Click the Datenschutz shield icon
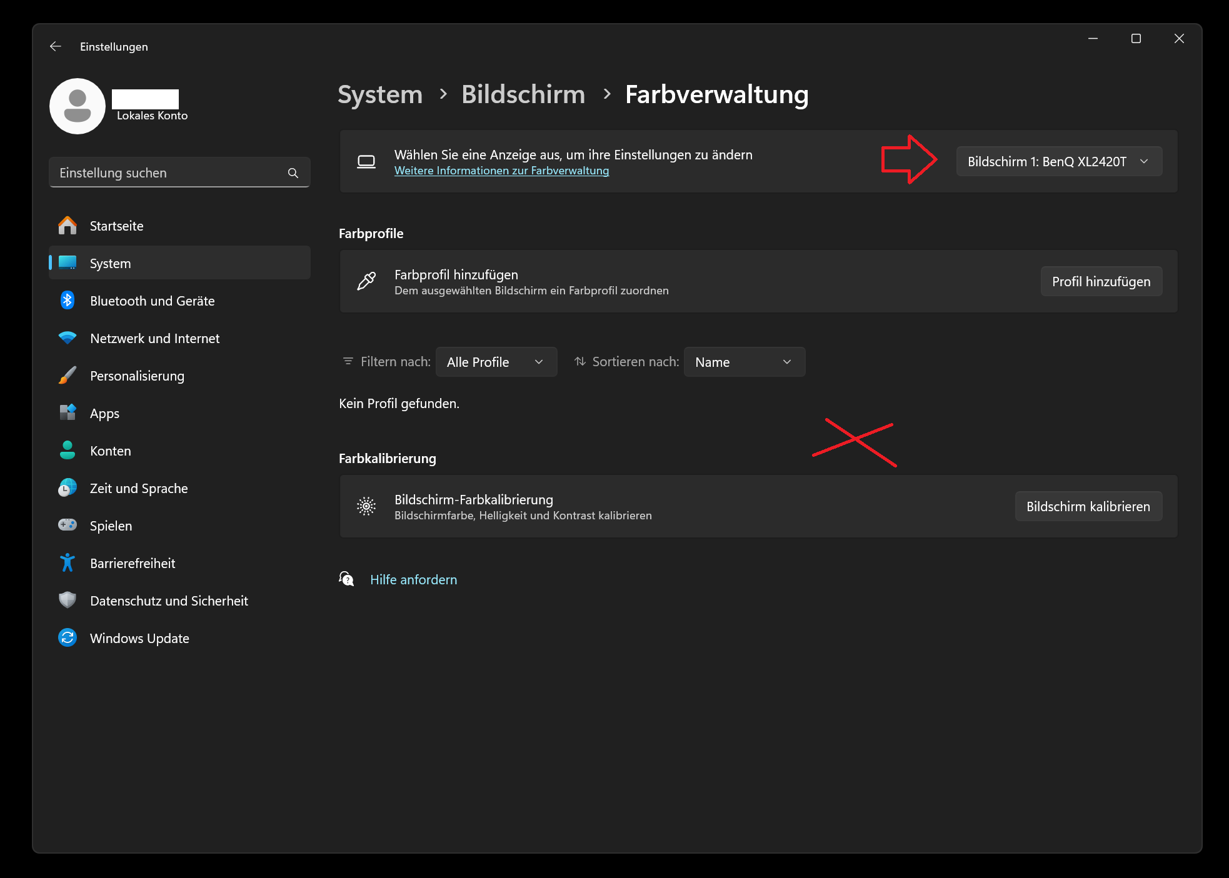This screenshot has width=1229, height=878. [x=68, y=601]
